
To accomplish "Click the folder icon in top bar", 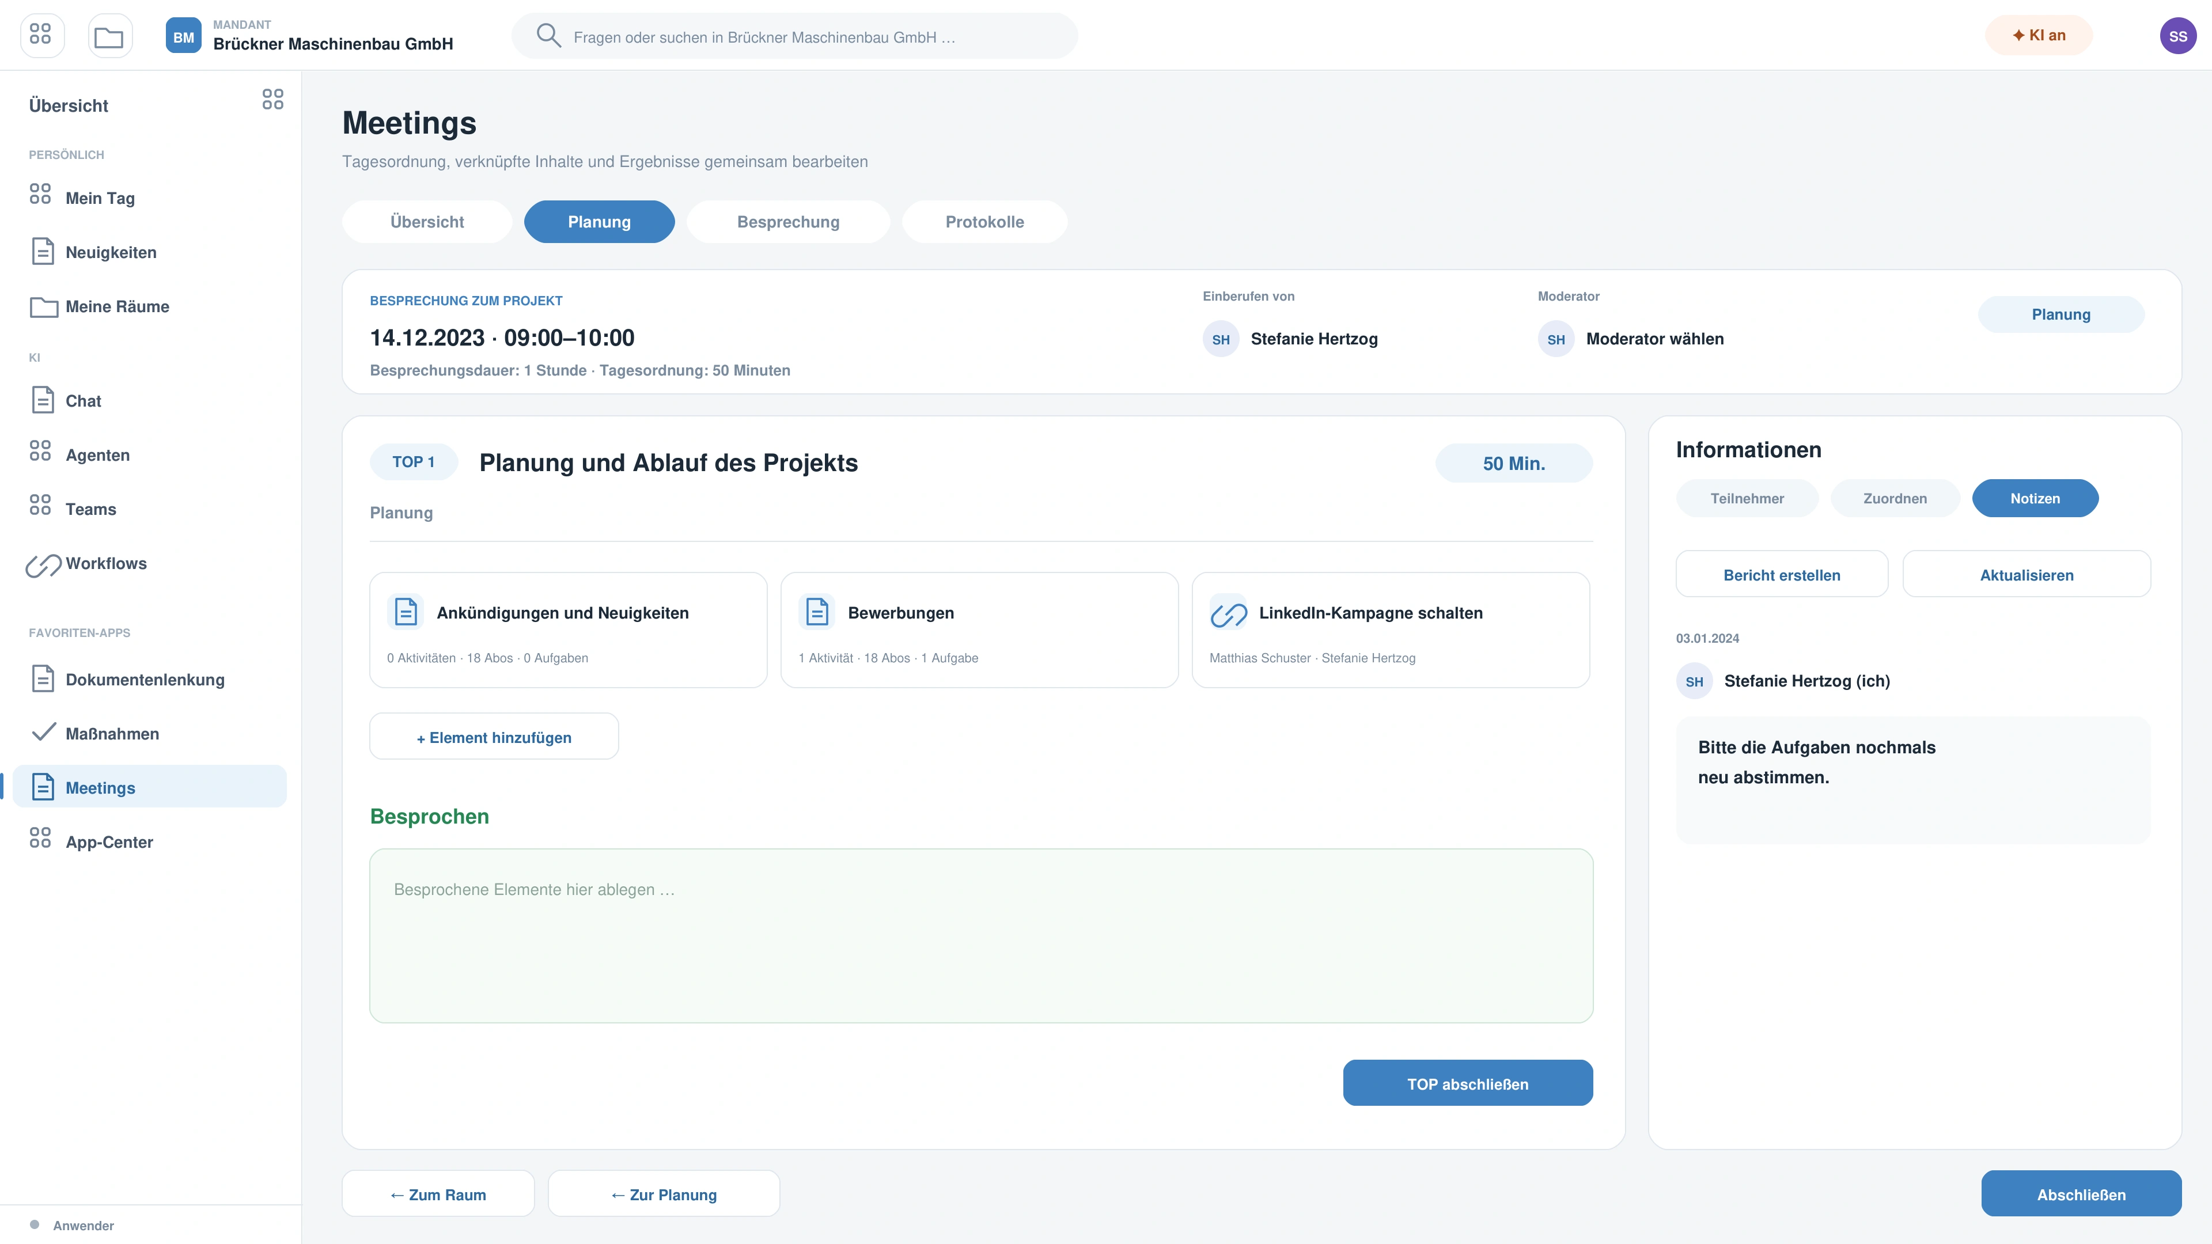I will tap(109, 36).
